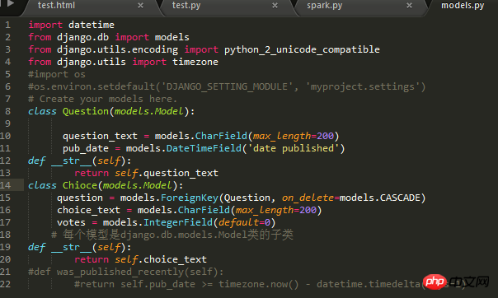Click 'choice_text' variable on line 16
The image size is (498, 298).
[88, 210]
